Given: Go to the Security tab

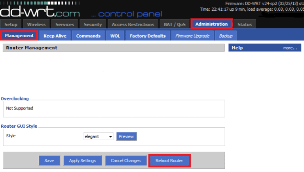Looking at the screenshot, I should click(x=93, y=25).
